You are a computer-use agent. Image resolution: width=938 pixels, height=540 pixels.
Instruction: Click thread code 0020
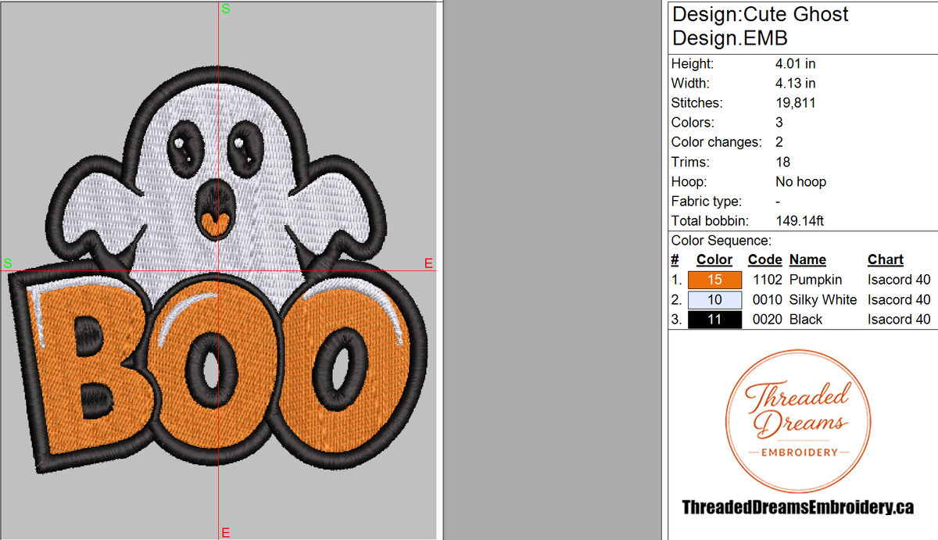768,319
